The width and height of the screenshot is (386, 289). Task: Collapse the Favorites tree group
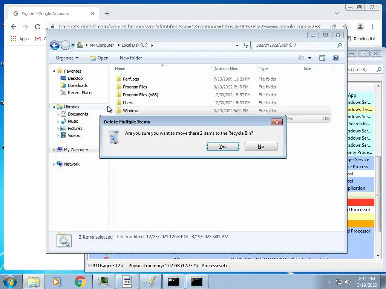(x=54, y=71)
